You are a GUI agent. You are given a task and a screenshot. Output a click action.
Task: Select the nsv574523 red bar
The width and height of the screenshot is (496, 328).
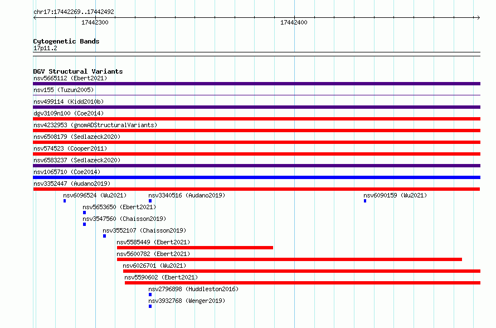(256, 154)
